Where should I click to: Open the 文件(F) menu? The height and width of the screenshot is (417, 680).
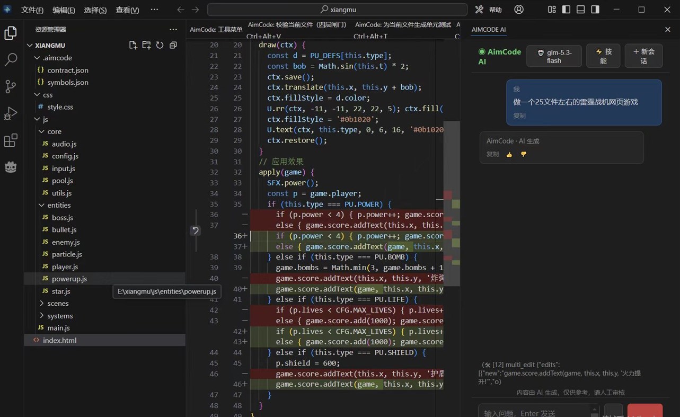[32, 10]
